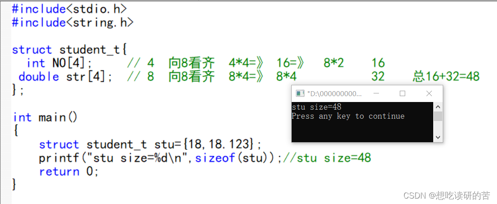
Task: Click the console window's application icon
Action: [299, 93]
